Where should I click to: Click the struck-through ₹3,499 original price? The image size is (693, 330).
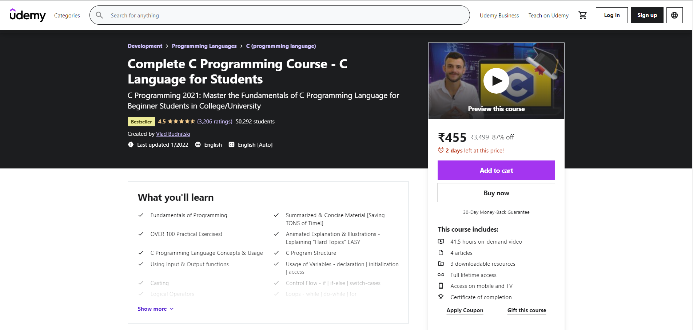click(479, 137)
